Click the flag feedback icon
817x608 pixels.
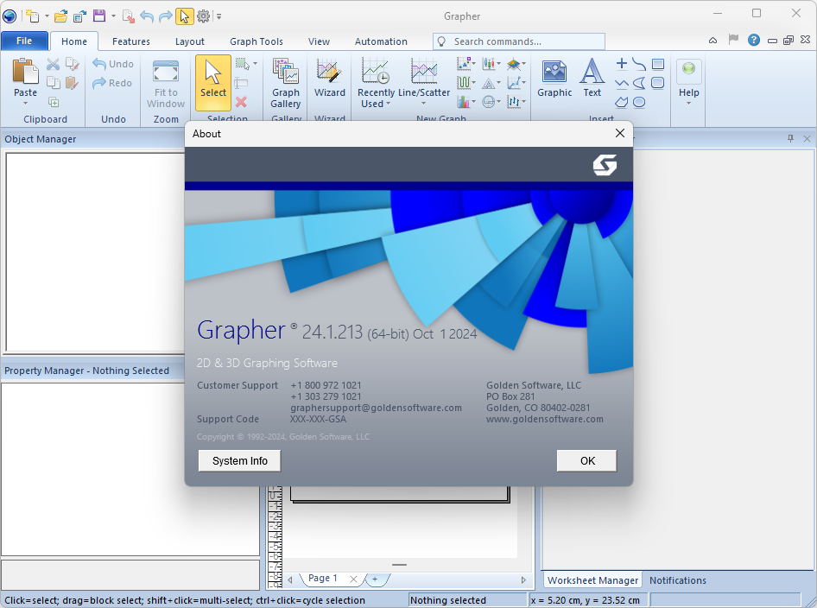click(733, 39)
